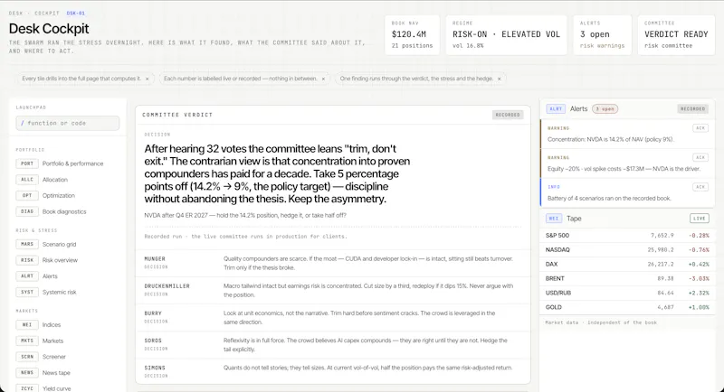Open Systemic risk page
Image resolution: width=724 pixels, height=392 pixels.
point(60,292)
